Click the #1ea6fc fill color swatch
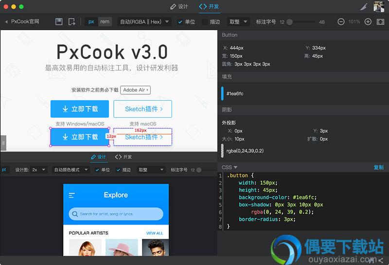This screenshot has width=389, height=265. pos(222,93)
